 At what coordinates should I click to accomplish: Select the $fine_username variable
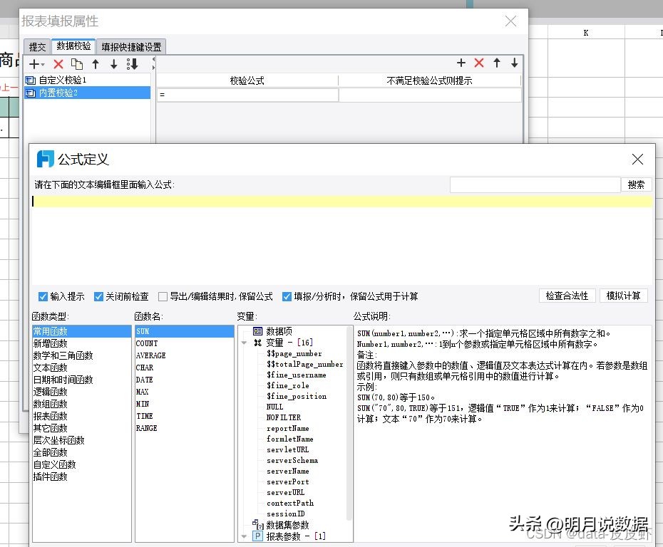click(297, 375)
